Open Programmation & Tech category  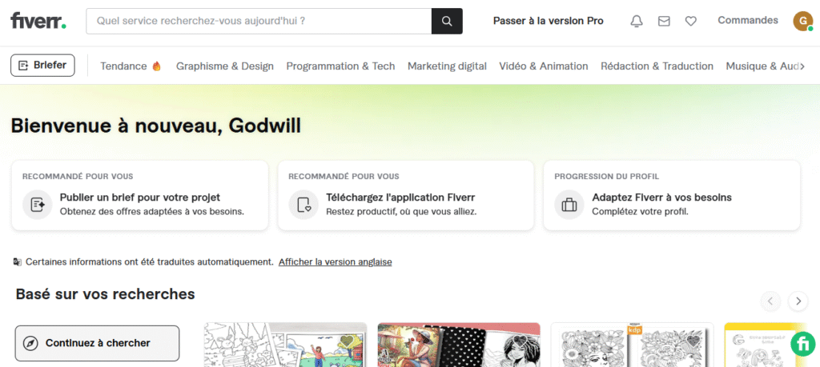click(x=340, y=66)
